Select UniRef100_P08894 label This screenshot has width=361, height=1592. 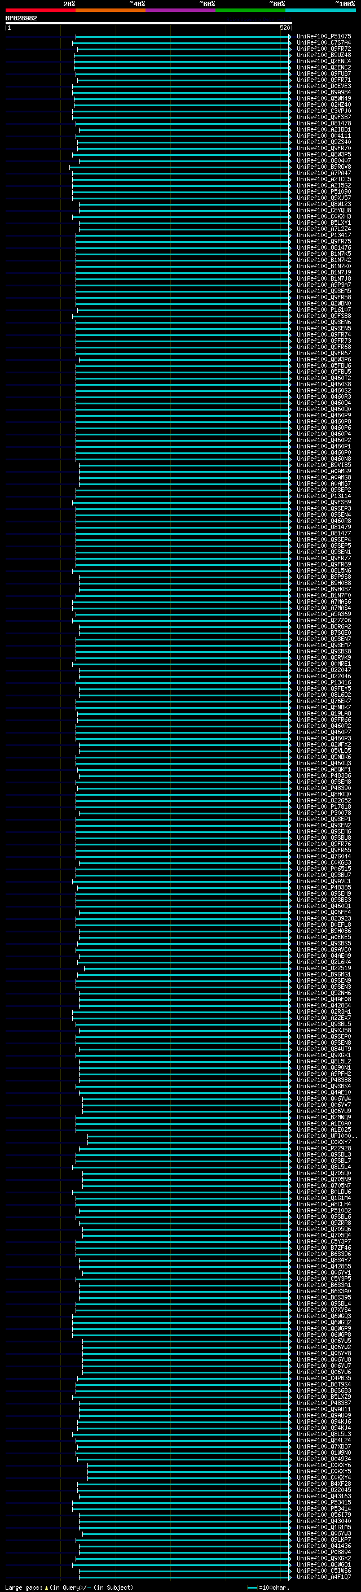point(323,1552)
